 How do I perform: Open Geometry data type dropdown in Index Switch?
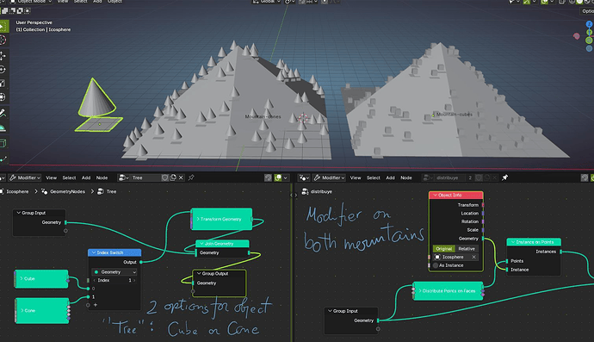click(x=114, y=272)
